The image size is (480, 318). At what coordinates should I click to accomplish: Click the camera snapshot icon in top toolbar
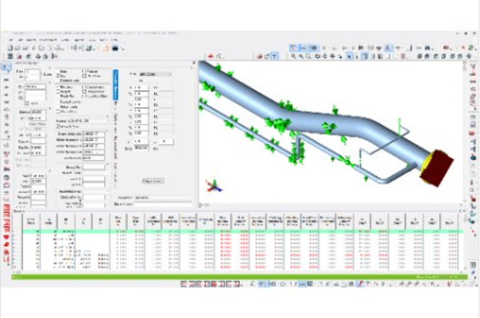point(115,48)
